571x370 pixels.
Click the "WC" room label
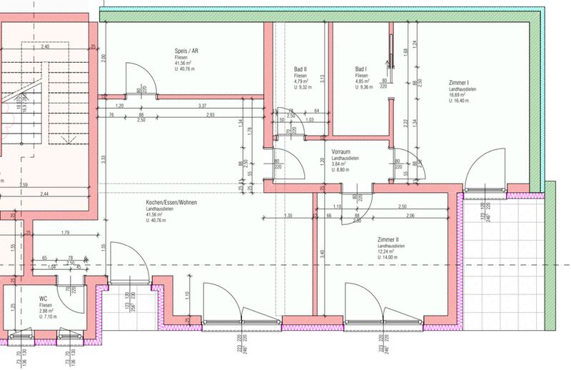44,298
